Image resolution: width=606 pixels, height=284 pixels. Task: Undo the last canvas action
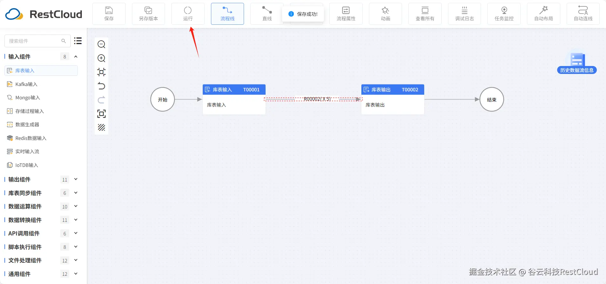[102, 86]
